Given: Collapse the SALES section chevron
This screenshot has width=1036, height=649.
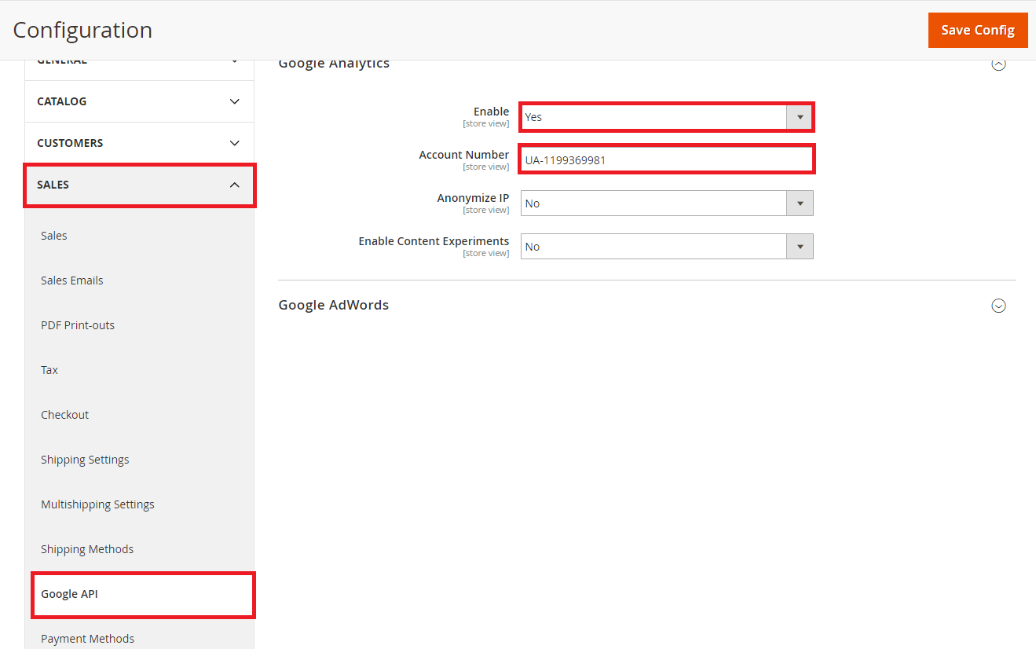Looking at the screenshot, I should (x=234, y=185).
